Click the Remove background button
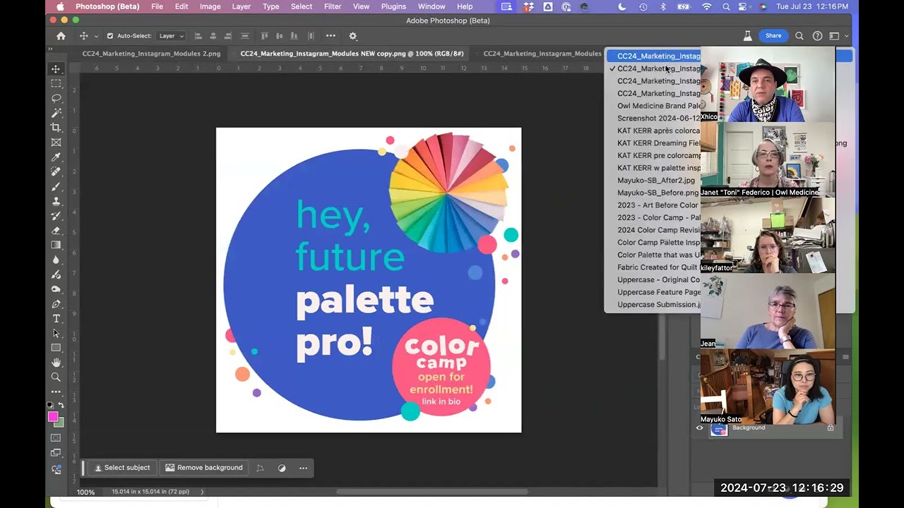The width and height of the screenshot is (904, 508). (x=204, y=468)
